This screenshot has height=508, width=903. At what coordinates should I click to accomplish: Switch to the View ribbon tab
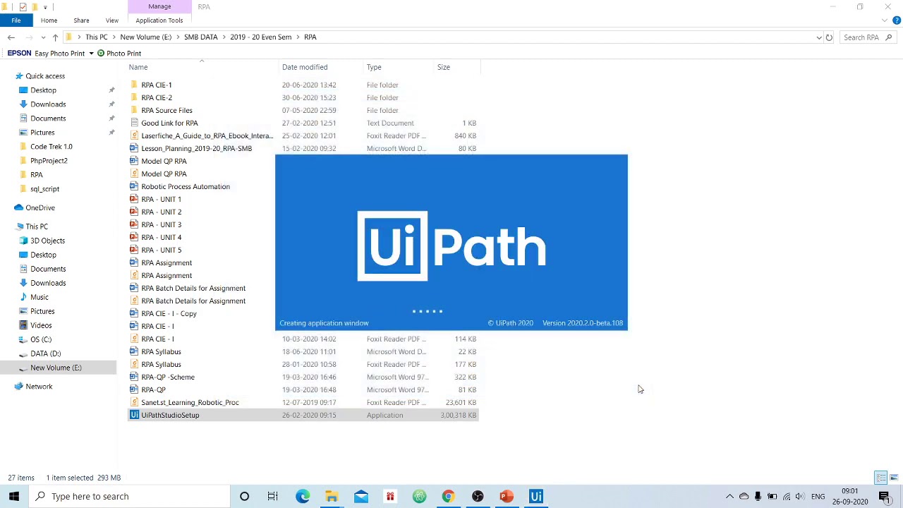click(x=112, y=20)
